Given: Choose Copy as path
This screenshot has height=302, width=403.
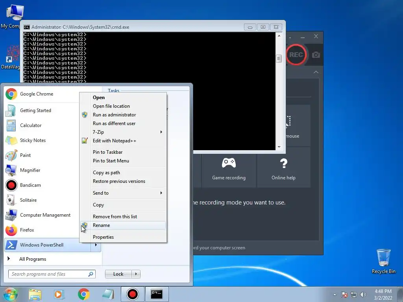Looking at the screenshot, I should point(123,173).
